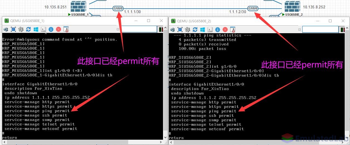Open connection options icon in USG6580E_1 window
Image resolution: width=350 pixels, height=145 pixels.
click(x=6, y=29)
